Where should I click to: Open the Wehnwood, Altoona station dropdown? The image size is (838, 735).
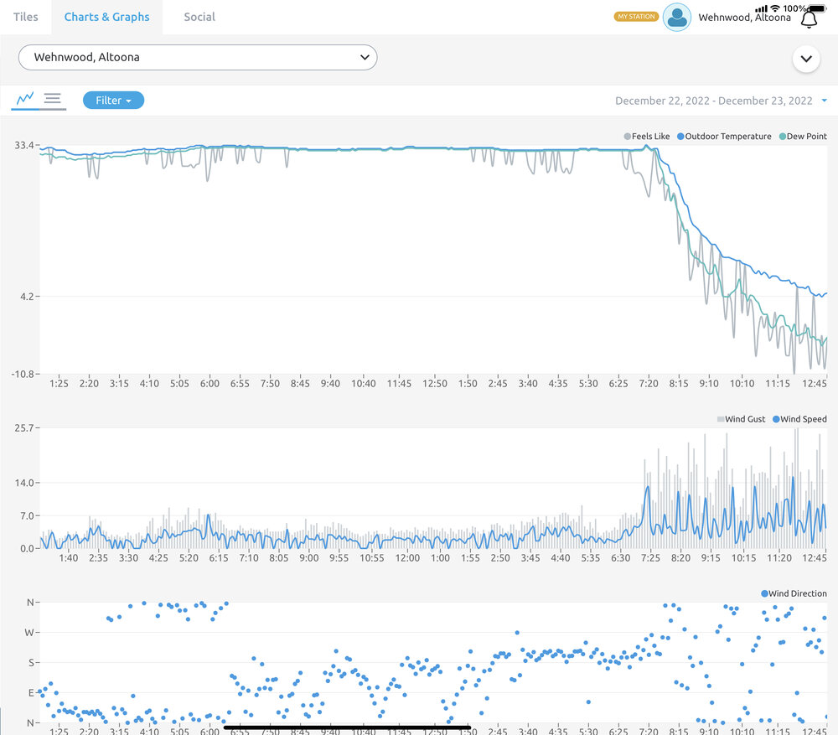pos(198,57)
